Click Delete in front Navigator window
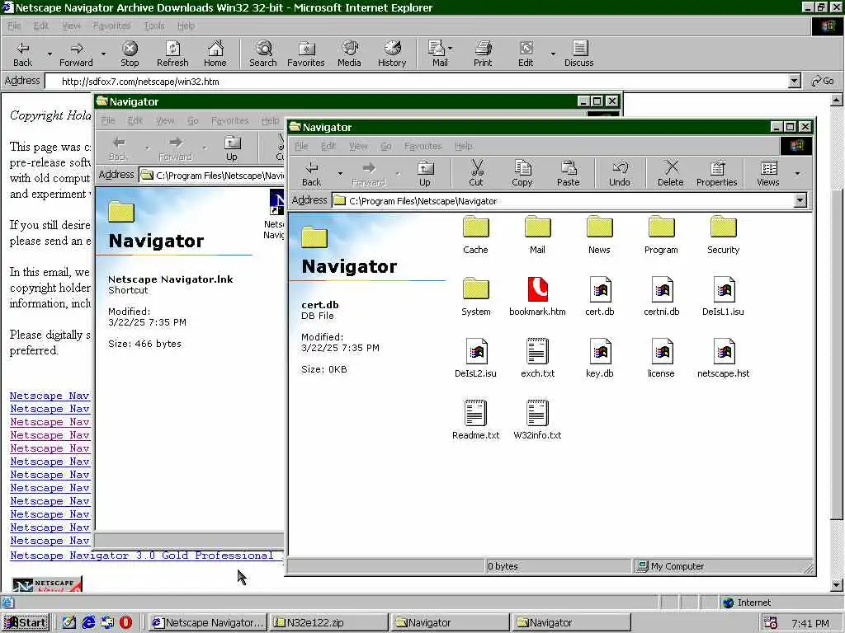Image resolution: width=845 pixels, height=633 pixels. click(670, 173)
